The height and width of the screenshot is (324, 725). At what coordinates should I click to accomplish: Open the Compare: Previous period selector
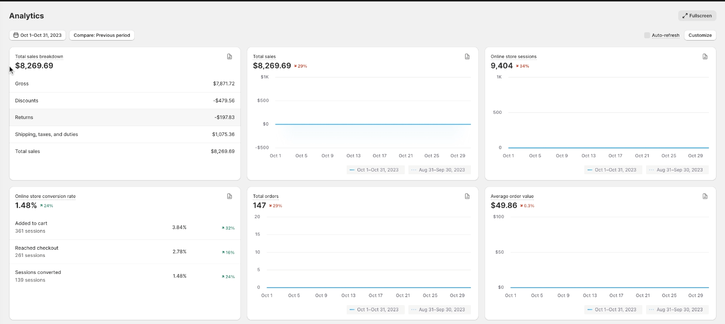(102, 35)
